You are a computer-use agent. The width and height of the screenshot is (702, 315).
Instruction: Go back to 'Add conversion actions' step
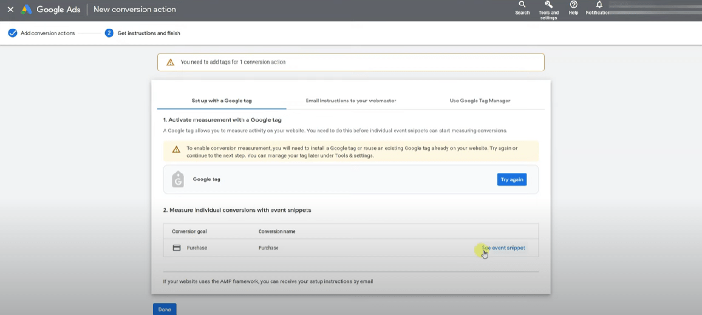[47, 33]
